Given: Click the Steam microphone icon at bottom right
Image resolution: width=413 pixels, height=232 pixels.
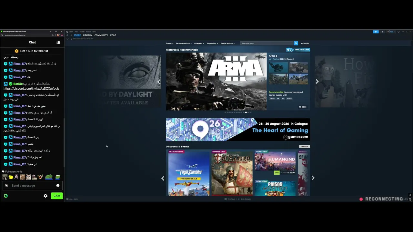Looking at the screenshot, I should (410, 195).
